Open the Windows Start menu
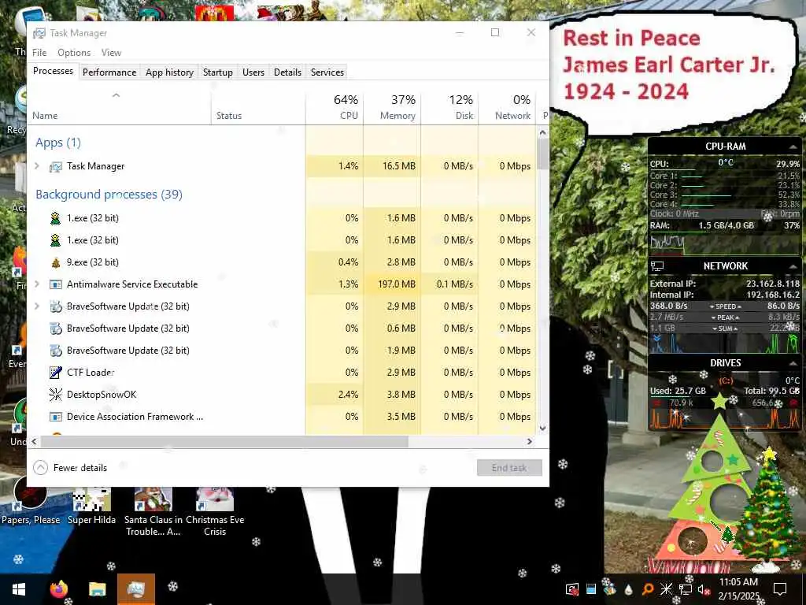Screen dimensions: 806x605 [19, 589]
